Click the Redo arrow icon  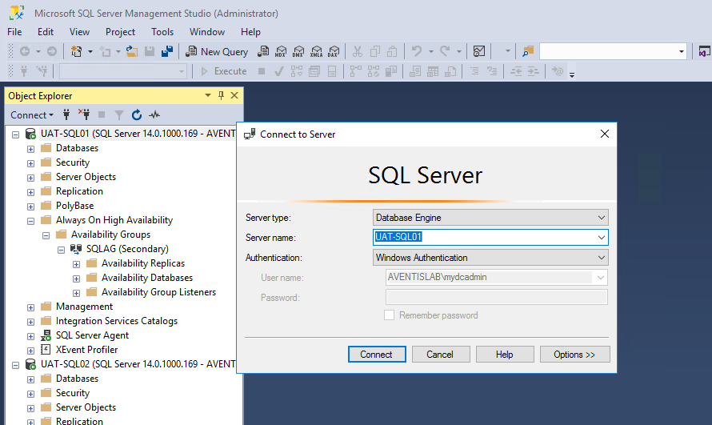pos(445,51)
